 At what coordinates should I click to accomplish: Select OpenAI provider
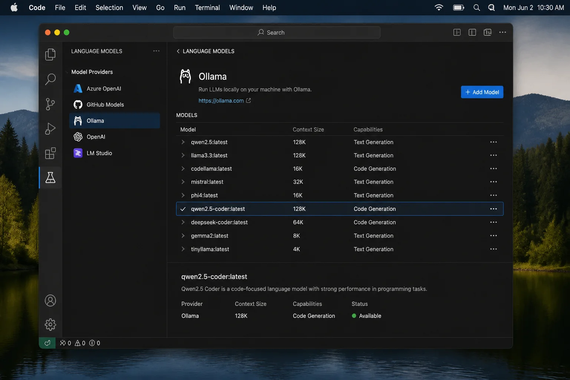(115, 137)
